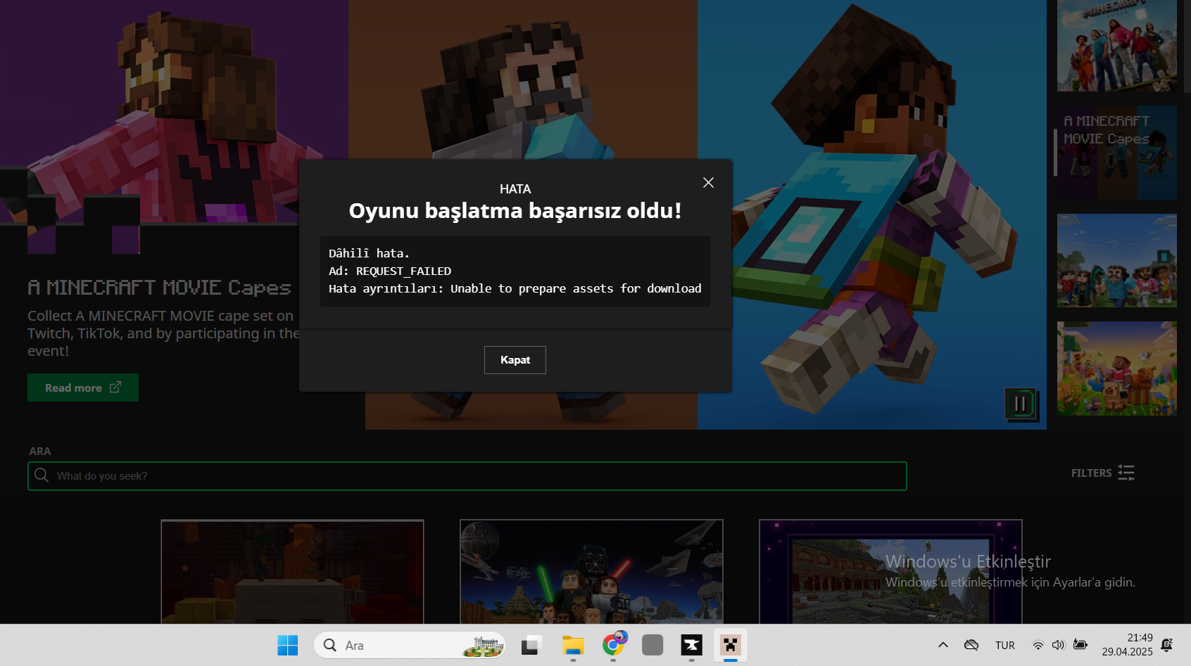The image size is (1191, 666).
Task: Select the bottom sidebar thumbnail with colorful meadow
Action: [x=1117, y=369]
